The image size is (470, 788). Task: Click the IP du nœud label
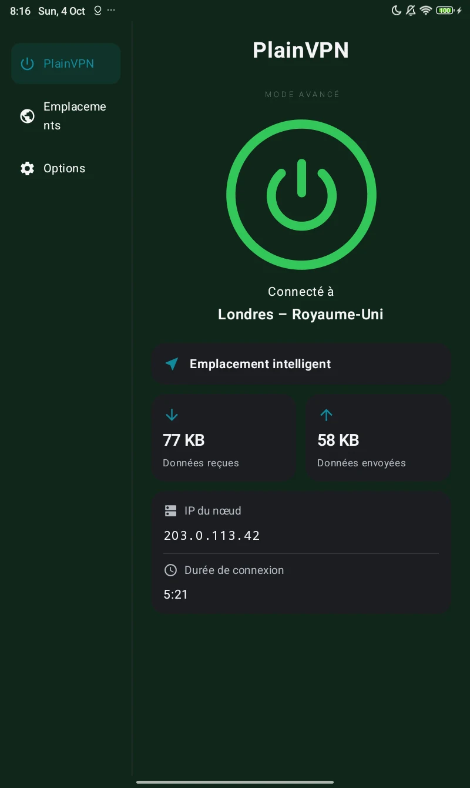click(x=213, y=510)
